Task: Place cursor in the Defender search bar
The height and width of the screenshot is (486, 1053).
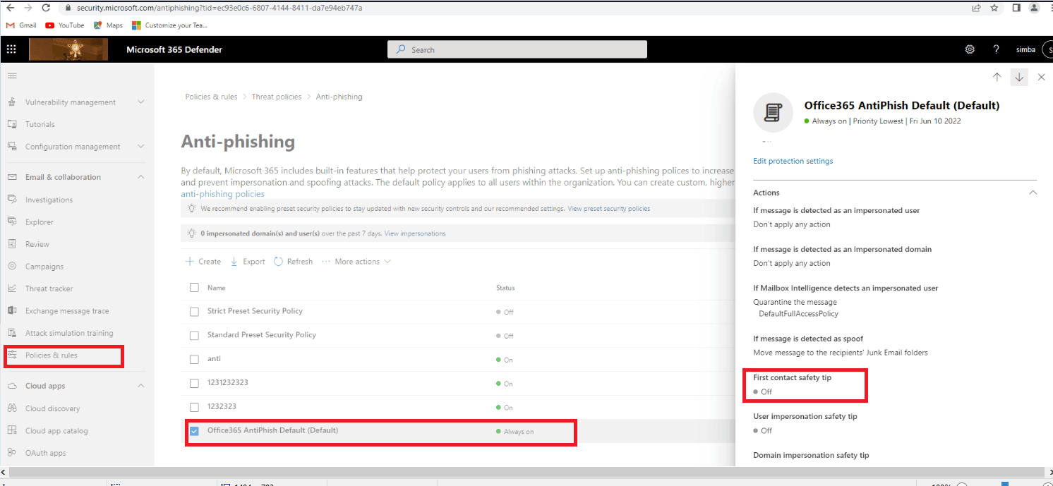Action: point(517,49)
